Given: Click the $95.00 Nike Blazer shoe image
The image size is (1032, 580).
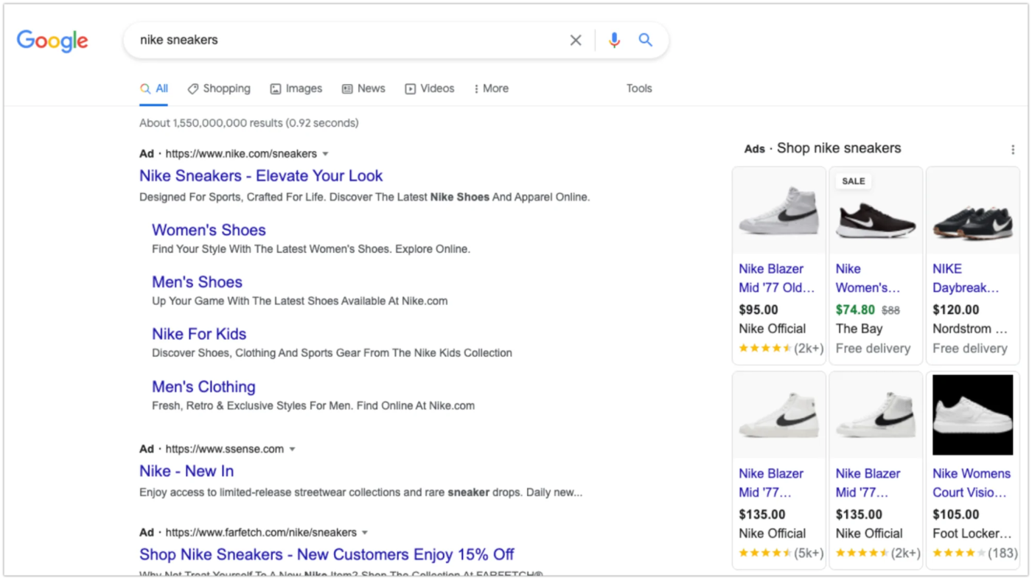Looking at the screenshot, I should (779, 211).
